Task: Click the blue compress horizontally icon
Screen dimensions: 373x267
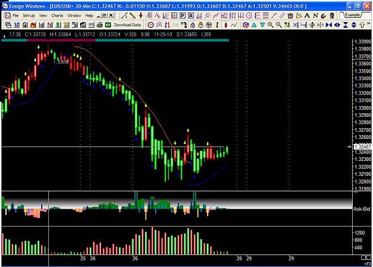Action: 329,24
